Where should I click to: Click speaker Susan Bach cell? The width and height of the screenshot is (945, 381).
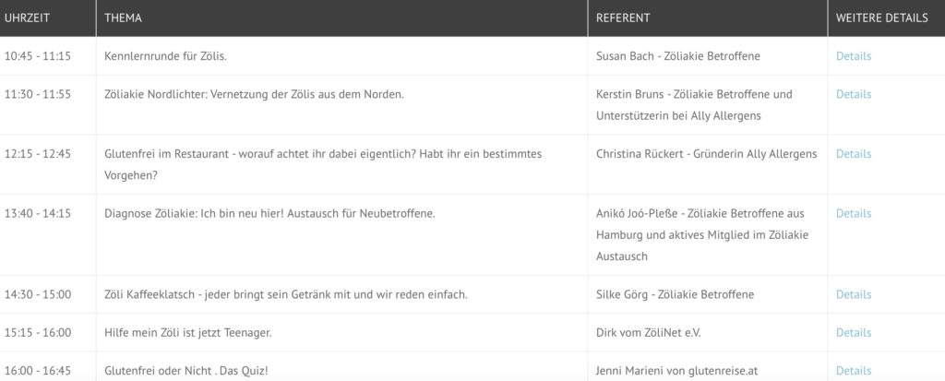coord(708,56)
